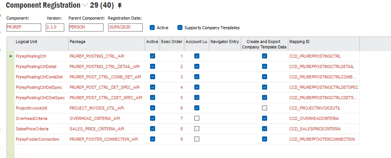Screen dimensions: 391x158
Task: Click the Navigator Entry column header
Action: click(225, 42)
